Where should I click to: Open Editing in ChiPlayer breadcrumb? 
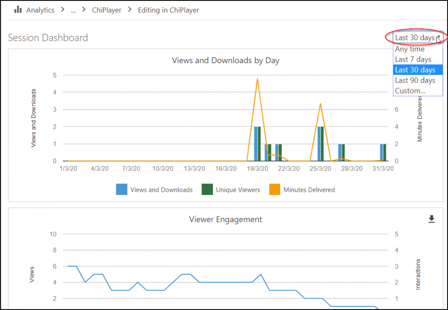168,10
